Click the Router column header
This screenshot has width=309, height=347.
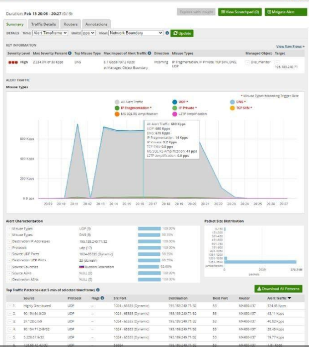click(244, 298)
